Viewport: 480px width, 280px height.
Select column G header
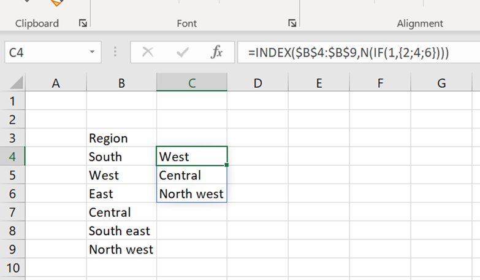tap(441, 83)
